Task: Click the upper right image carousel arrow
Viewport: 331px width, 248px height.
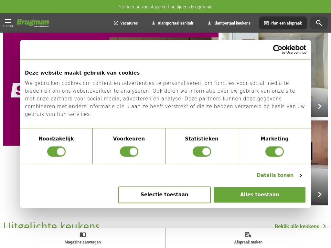Action: pos(320,106)
